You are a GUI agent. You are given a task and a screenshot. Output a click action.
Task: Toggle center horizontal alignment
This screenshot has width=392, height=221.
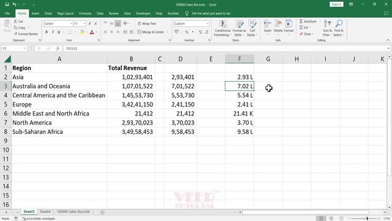[x=111, y=32]
